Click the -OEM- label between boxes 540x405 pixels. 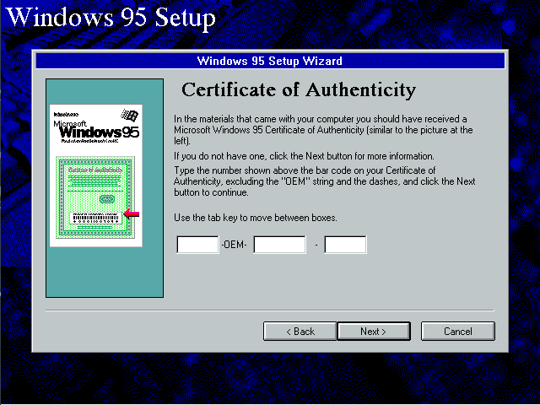(x=235, y=245)
